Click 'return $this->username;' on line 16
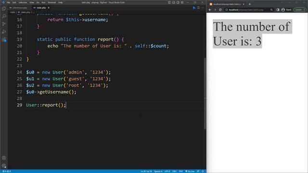308x173 pixels. [77, 20]
